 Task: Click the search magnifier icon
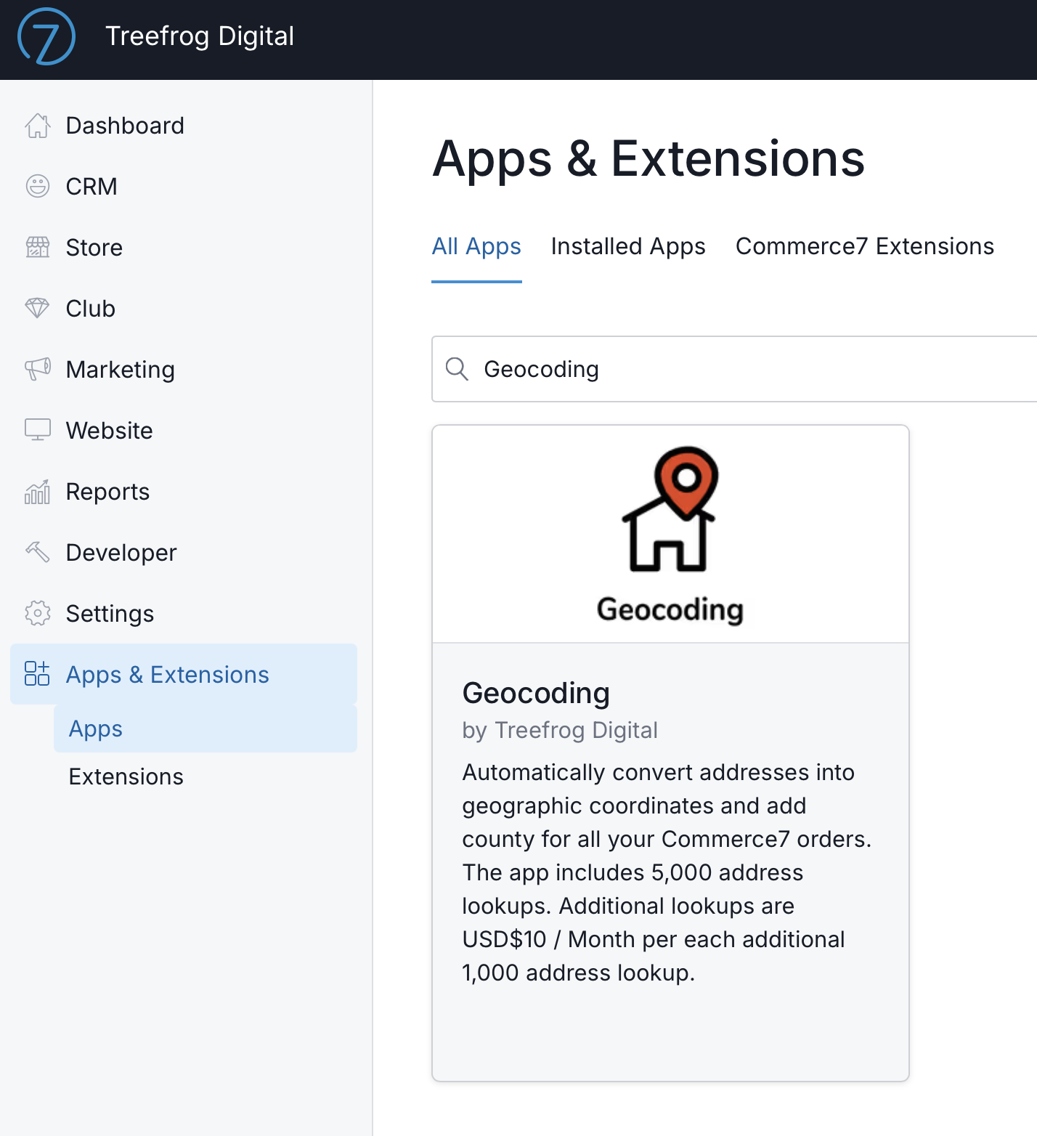tap(457, 369)
